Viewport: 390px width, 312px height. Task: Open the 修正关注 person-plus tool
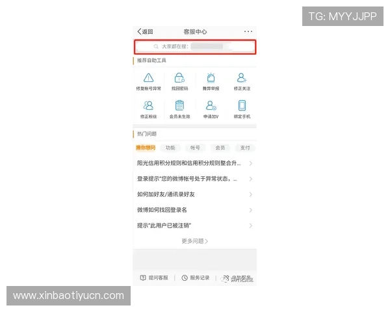click(x=242, y=82)
